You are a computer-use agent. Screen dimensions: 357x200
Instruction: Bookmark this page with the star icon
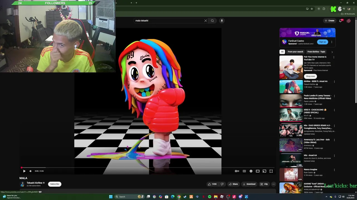tap(312, 9)
